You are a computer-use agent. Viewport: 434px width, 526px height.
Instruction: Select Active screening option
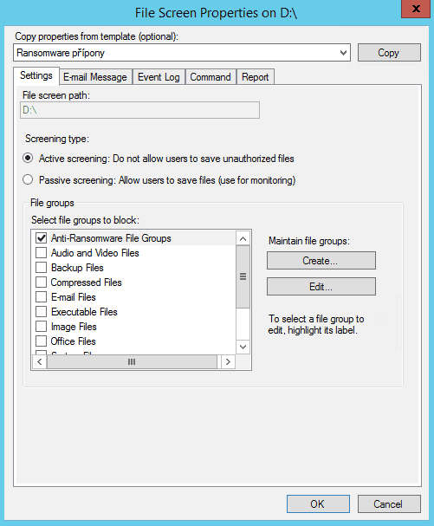click(x=28, y=158)
